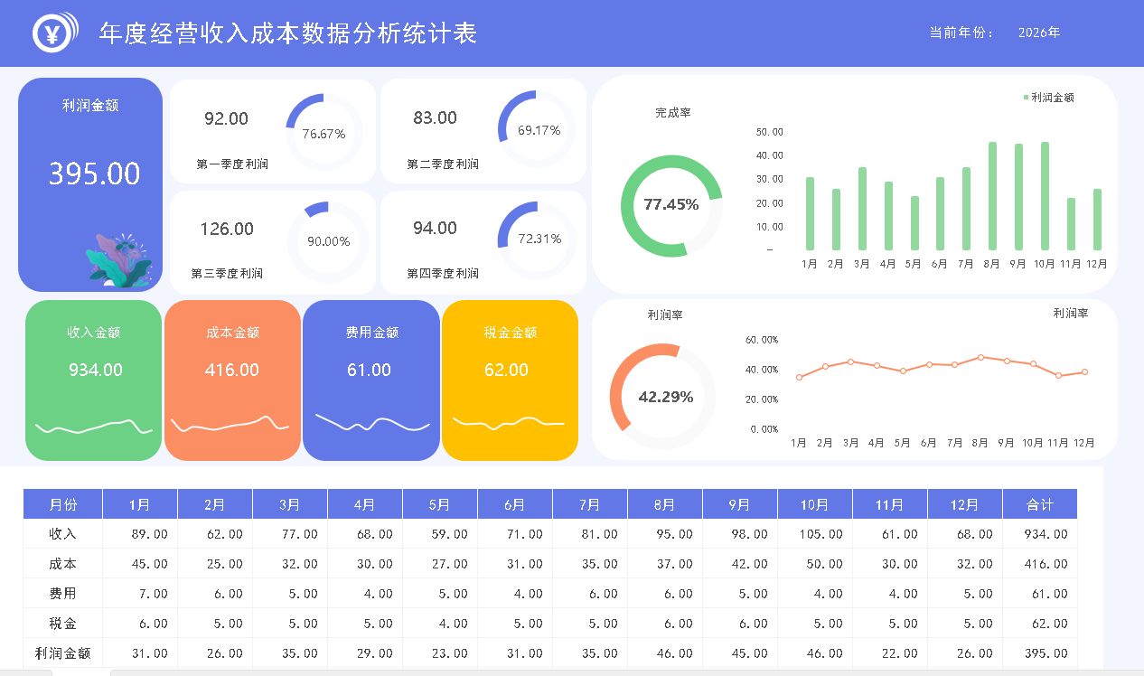Viewport: 1144px width, 676px height.
Task: Click the 8月 bar in profit bar chart
Action: pos(992,196)
